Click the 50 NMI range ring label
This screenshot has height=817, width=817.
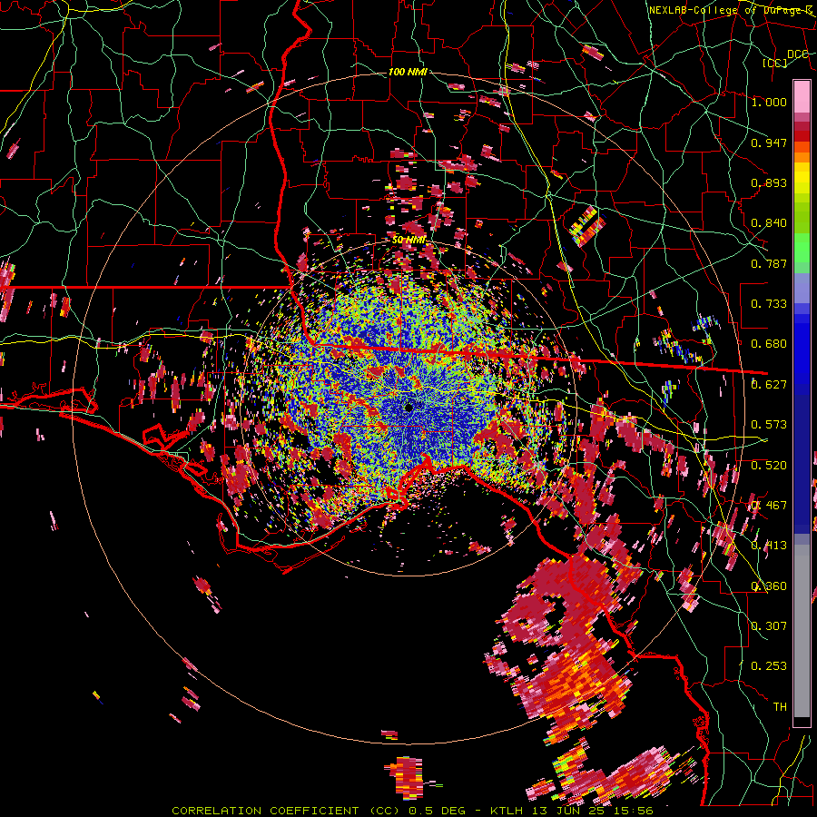click(409, 240)
